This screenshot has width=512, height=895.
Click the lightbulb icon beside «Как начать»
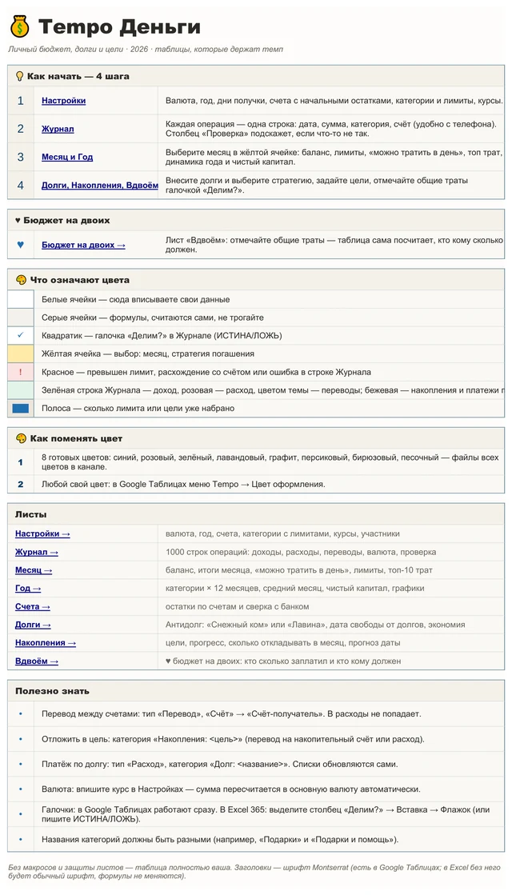(x=19, y=76)
